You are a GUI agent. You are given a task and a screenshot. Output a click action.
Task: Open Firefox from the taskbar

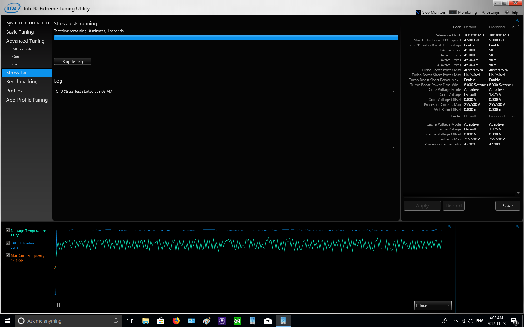click(x=176, y=321)
